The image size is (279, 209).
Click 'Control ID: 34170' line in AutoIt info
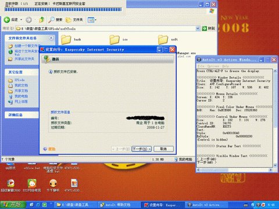(214, 123)
